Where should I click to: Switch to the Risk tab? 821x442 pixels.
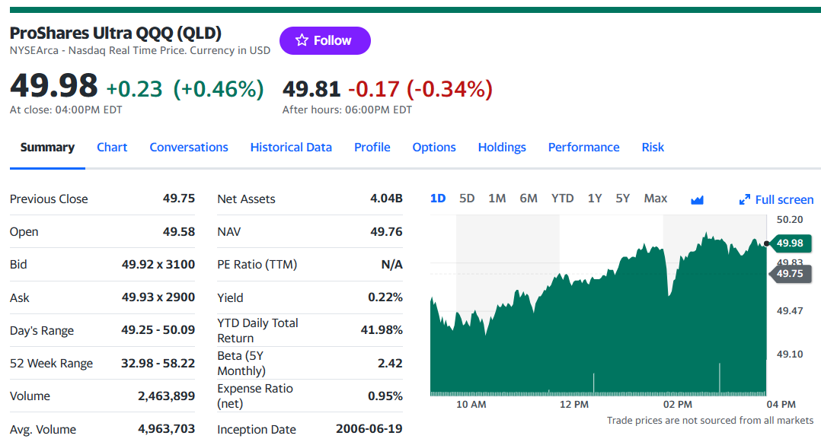(653, 148)
